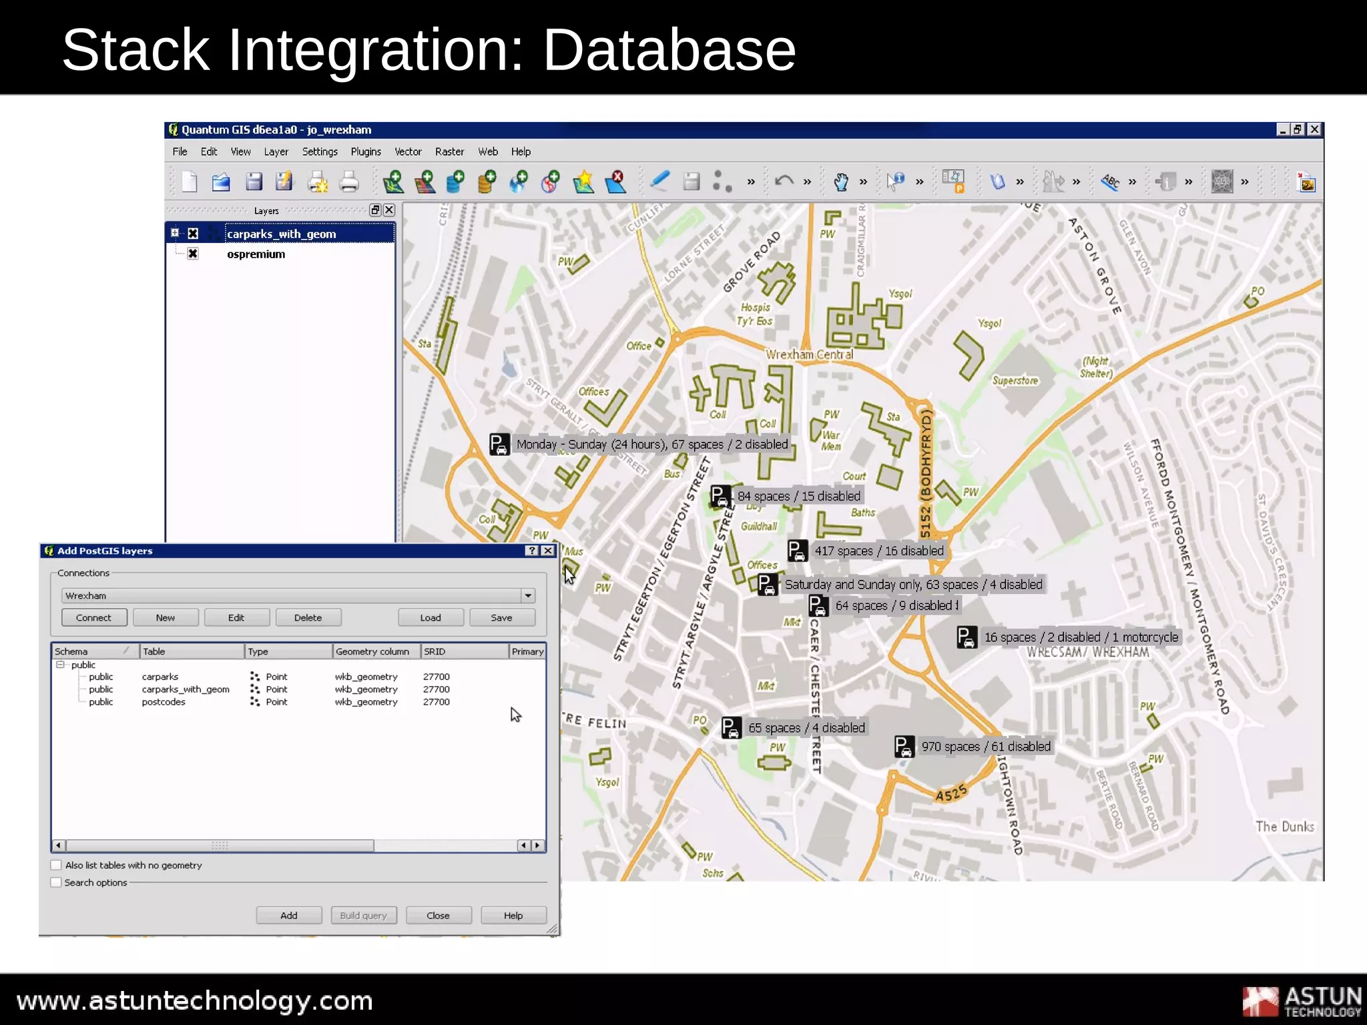Click the Add PostGIS Layer blue database icon
This screenshot has height=1025, width=1367.
pyautogui.click(x=456, y=182)
